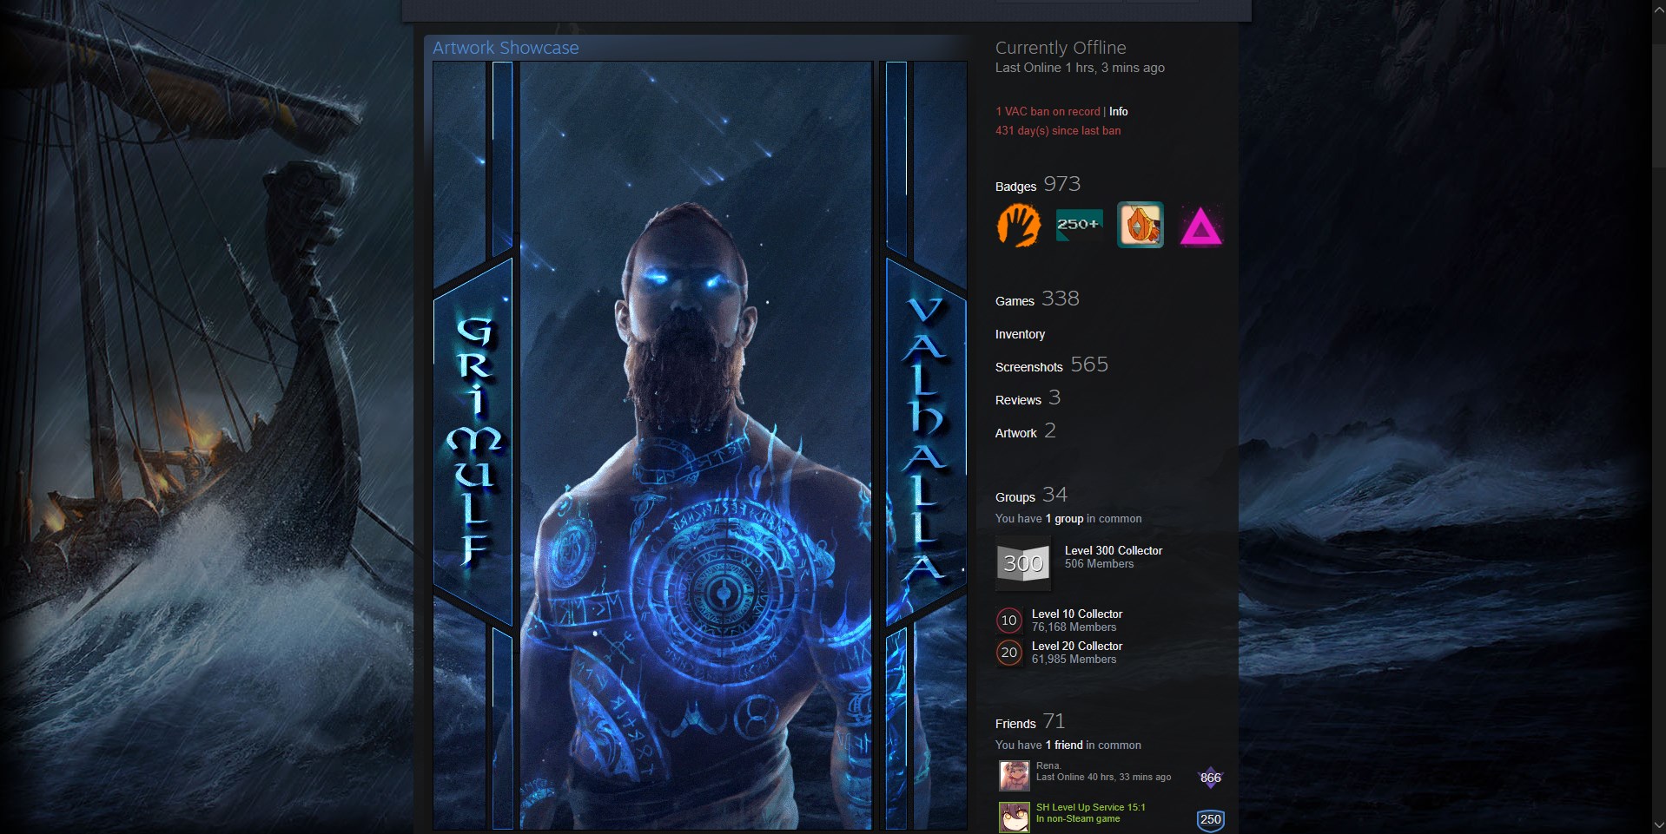
Task: Click the level 250 friend badge
Action: [x=1210, y=819]
